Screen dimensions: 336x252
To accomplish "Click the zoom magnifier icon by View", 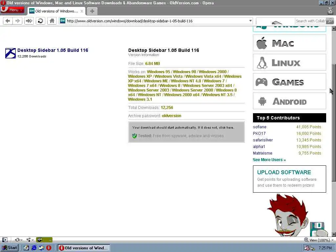I will pyautogui.click(x=306, y=240).
